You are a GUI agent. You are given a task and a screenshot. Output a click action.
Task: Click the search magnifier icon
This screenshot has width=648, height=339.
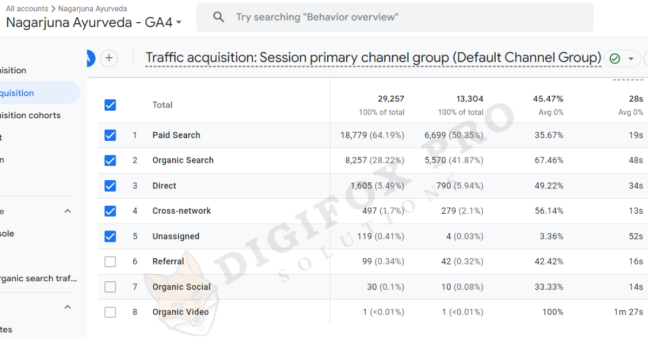pyautogui.click(x=219, y=17)
